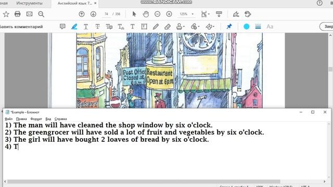The width and height of the screenshot is (333, 187).
Task: Click Notepad horizontal scrollbar track
Action: coord(164,181)
